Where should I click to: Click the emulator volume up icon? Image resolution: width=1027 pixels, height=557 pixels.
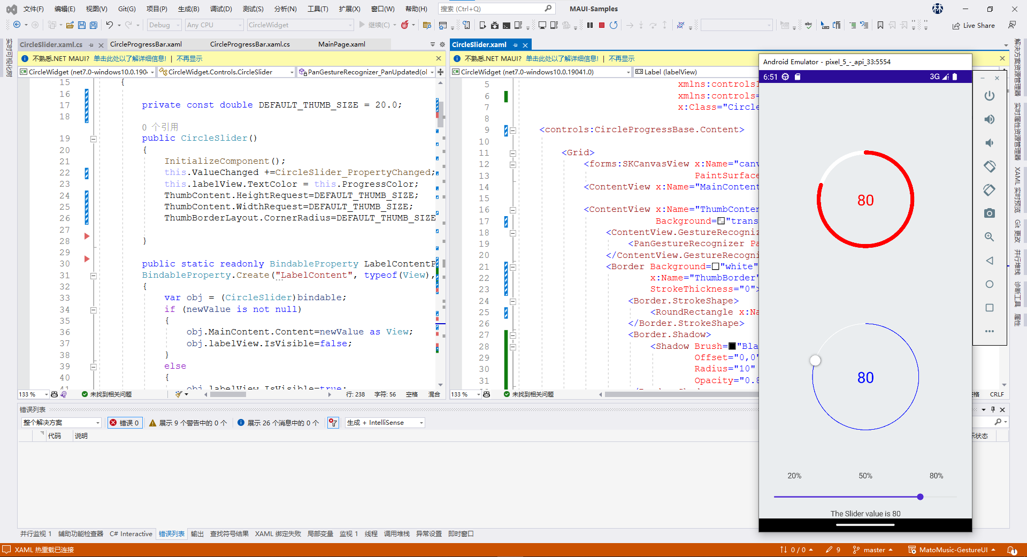point(989,119)
